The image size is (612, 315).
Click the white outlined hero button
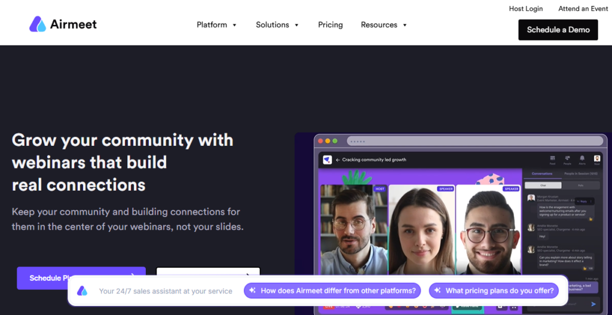208,271
